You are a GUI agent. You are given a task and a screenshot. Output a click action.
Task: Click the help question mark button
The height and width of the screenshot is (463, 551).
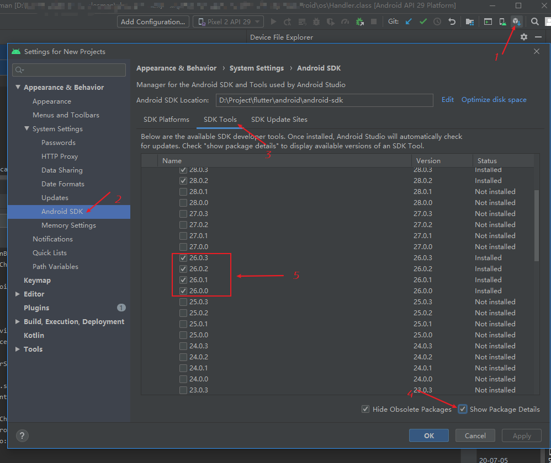pyautogui.click(x=22, y=435)
